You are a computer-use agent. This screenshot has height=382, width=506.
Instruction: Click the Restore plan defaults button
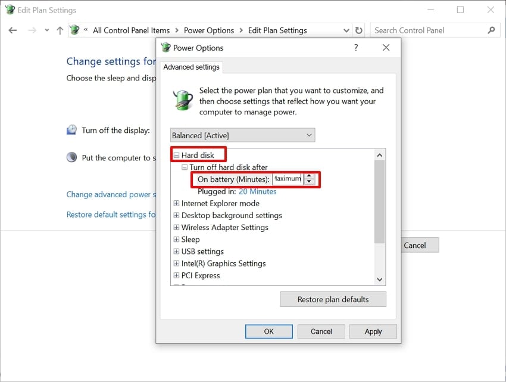(x=333, y=299)
